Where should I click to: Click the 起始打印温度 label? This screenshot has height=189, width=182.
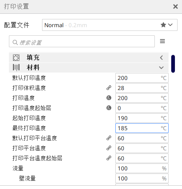(x=29, y=118)
